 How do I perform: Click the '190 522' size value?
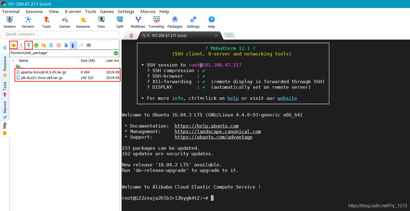pyautogui.click(x=87, y=78)
